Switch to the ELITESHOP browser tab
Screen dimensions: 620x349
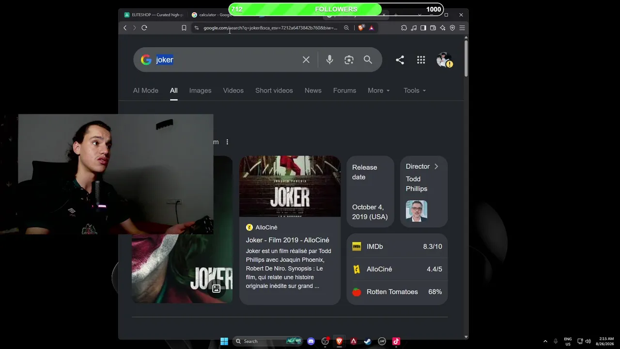pyautogui.click(x=154, y=15)
